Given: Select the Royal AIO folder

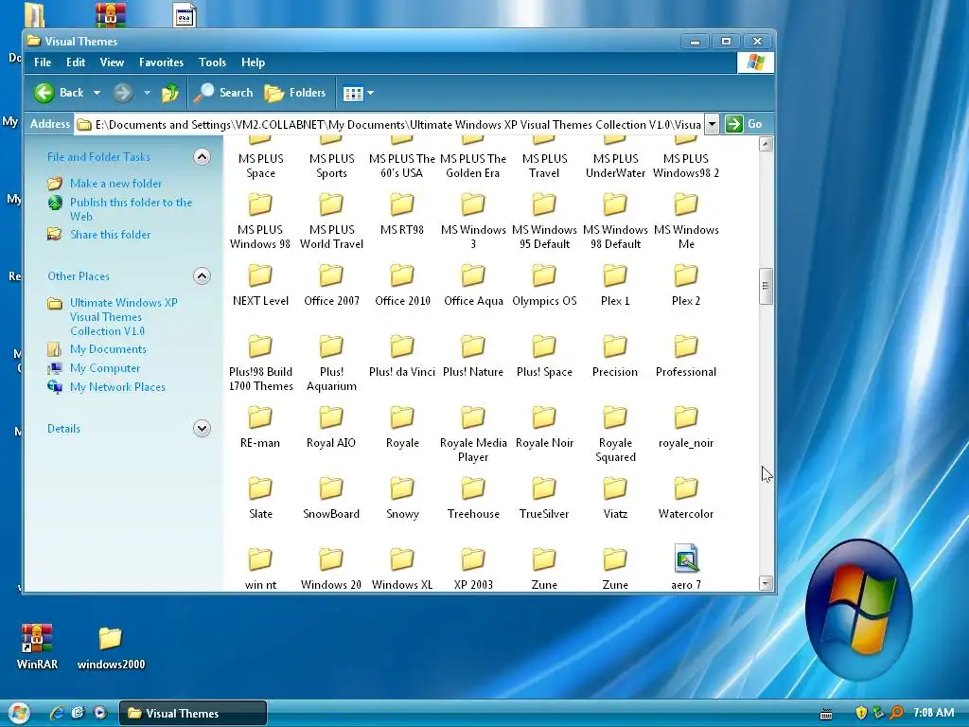Looking at the screenshot, I should coord(331,427).
